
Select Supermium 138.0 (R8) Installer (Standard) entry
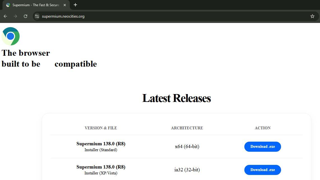(x=101, y=146)
